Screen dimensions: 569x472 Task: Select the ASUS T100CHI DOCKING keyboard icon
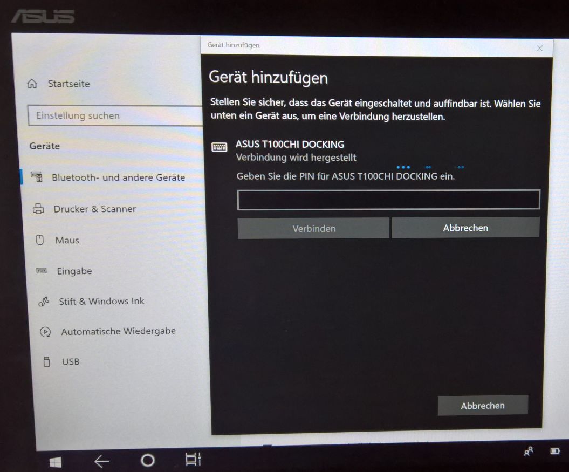(220, 147)
